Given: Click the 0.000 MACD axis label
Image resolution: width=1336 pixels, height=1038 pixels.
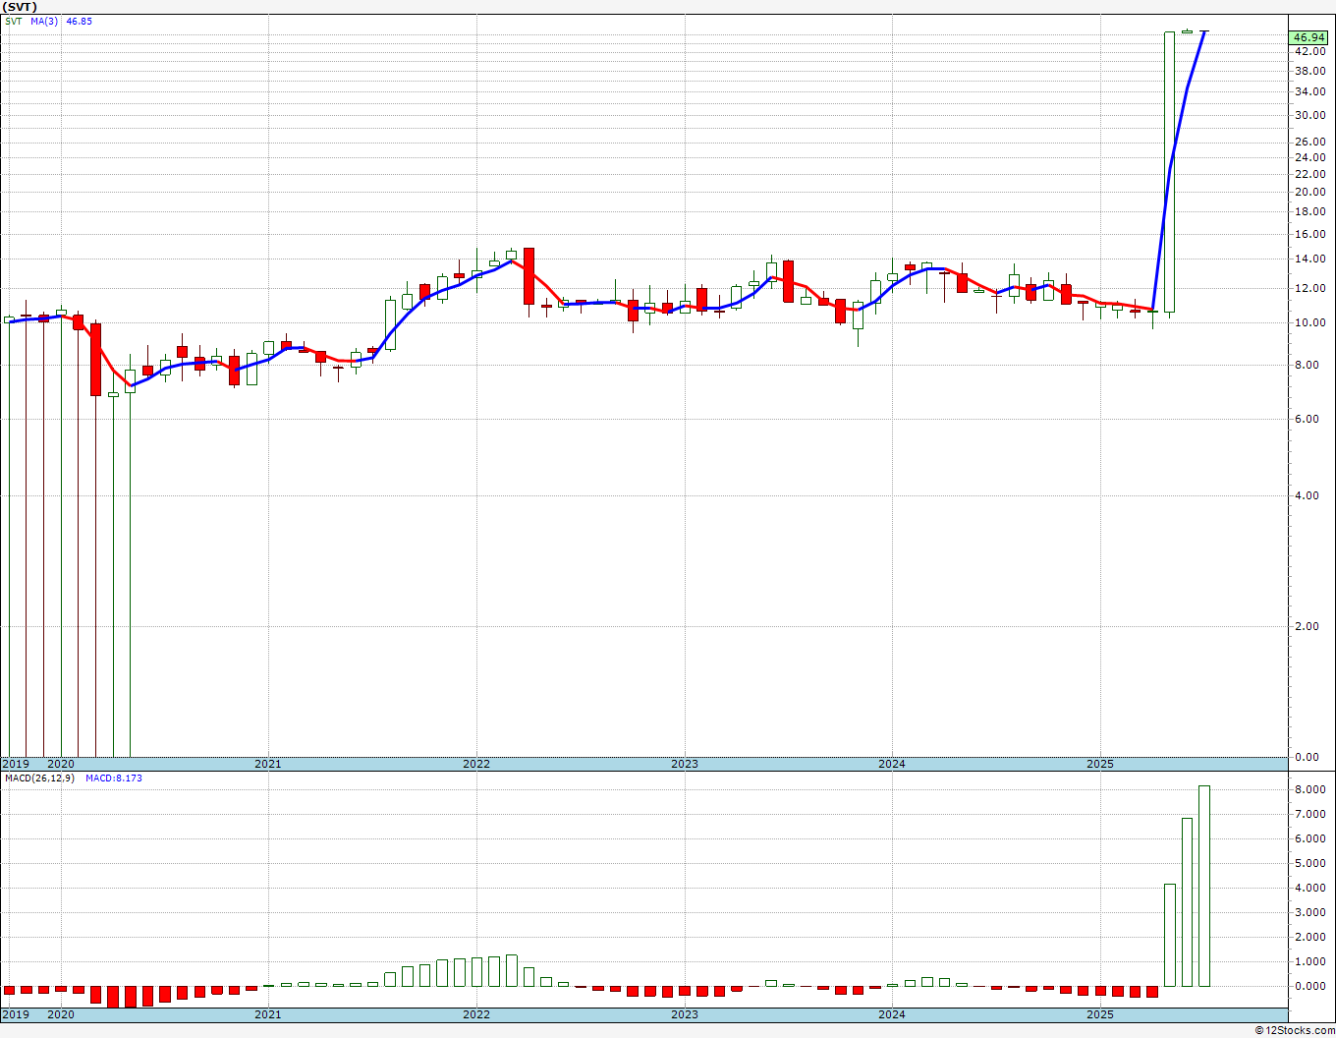Looking at the screenshot, I should pos(1310,987).
